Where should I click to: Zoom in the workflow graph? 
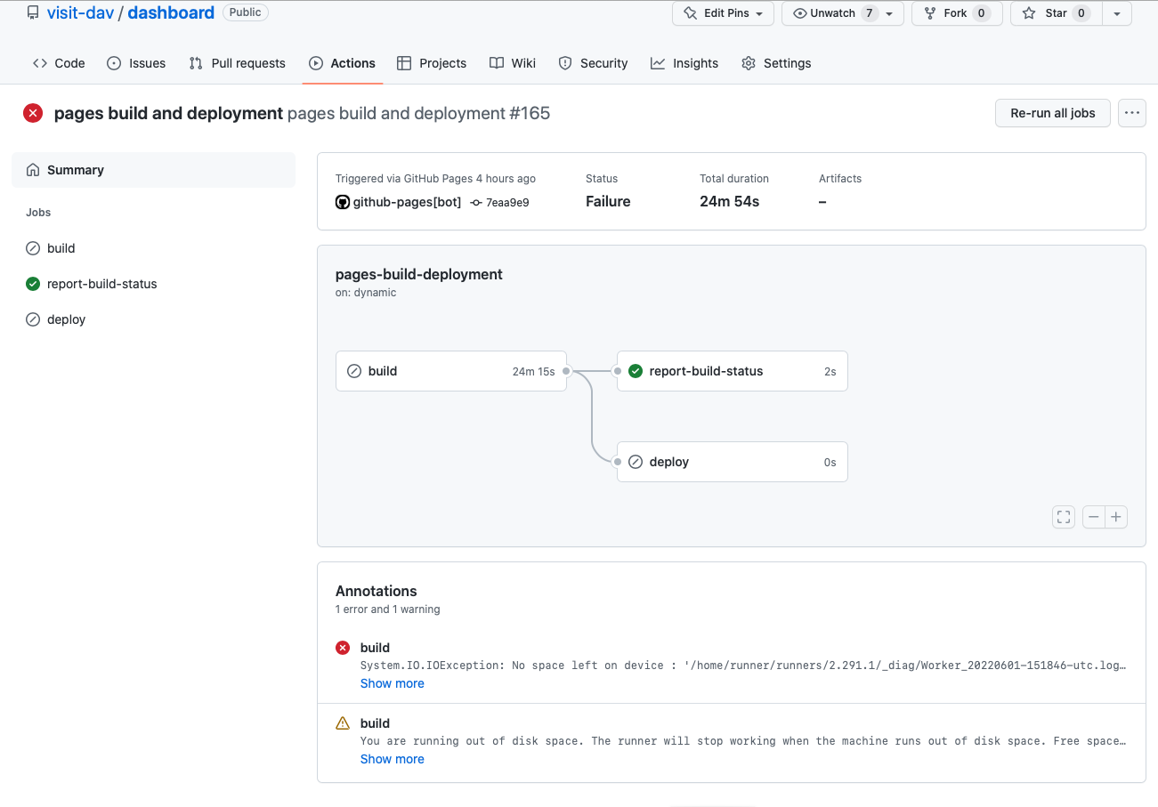coord(1116,517)
